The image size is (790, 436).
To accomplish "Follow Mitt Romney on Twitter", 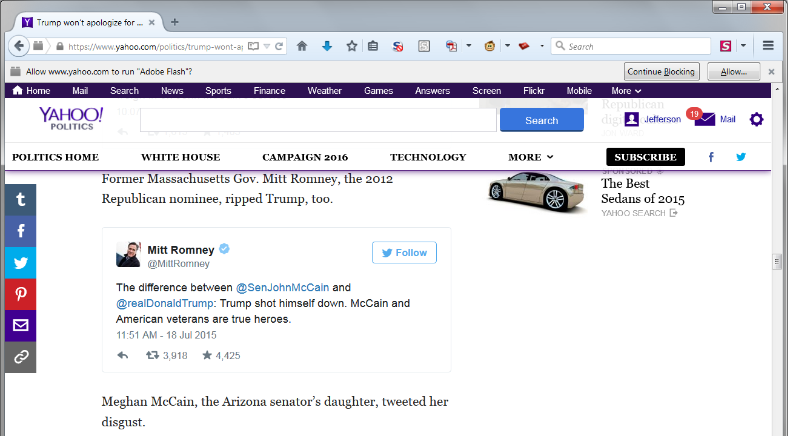I will (x=404, y=253).
